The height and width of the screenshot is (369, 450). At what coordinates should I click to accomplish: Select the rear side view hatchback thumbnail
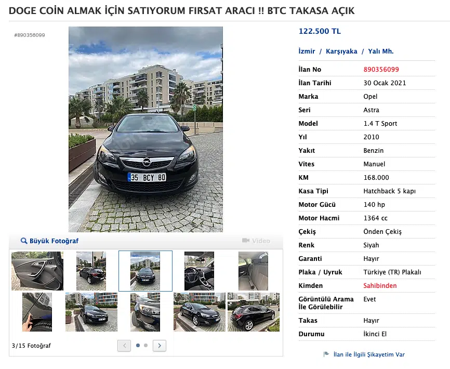coord(253,312)
